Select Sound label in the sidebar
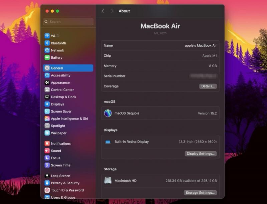267x204 pixels. click(x=56, y=151)
